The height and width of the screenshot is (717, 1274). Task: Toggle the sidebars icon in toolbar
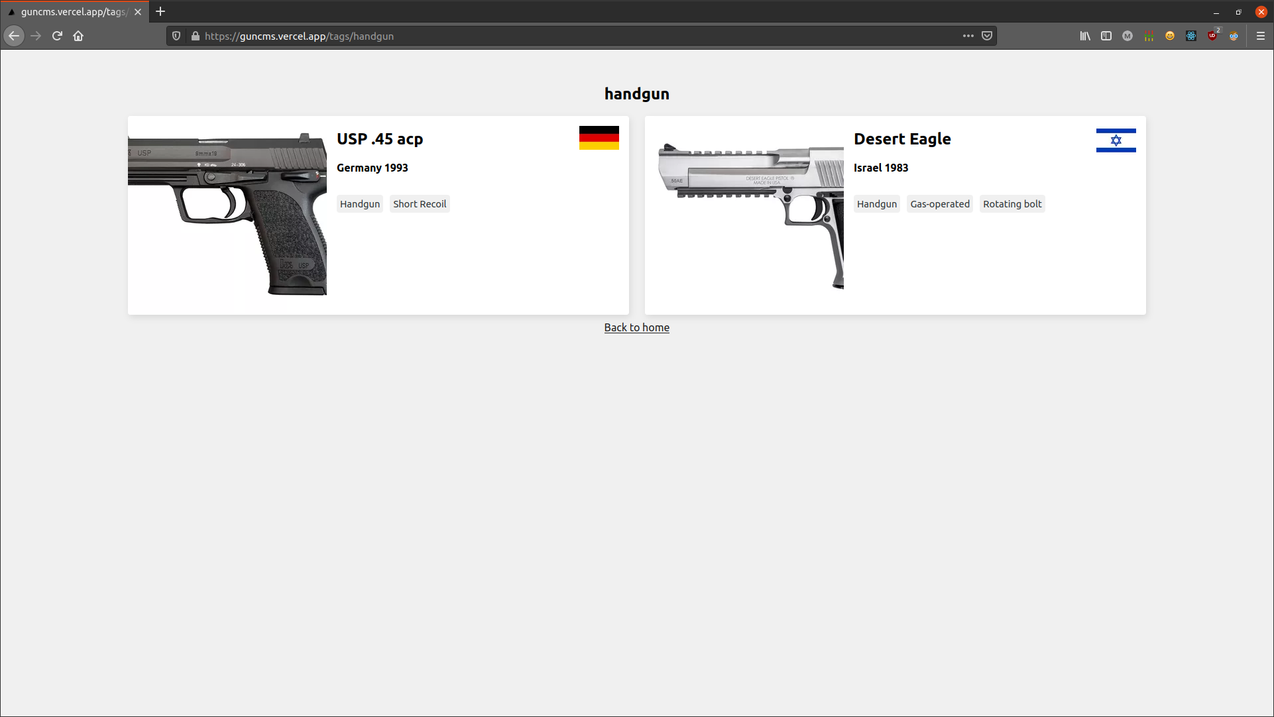1106,36
